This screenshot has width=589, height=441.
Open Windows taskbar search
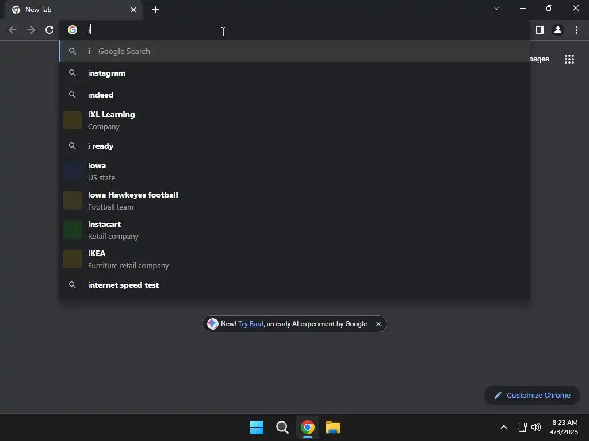(282, 427)
